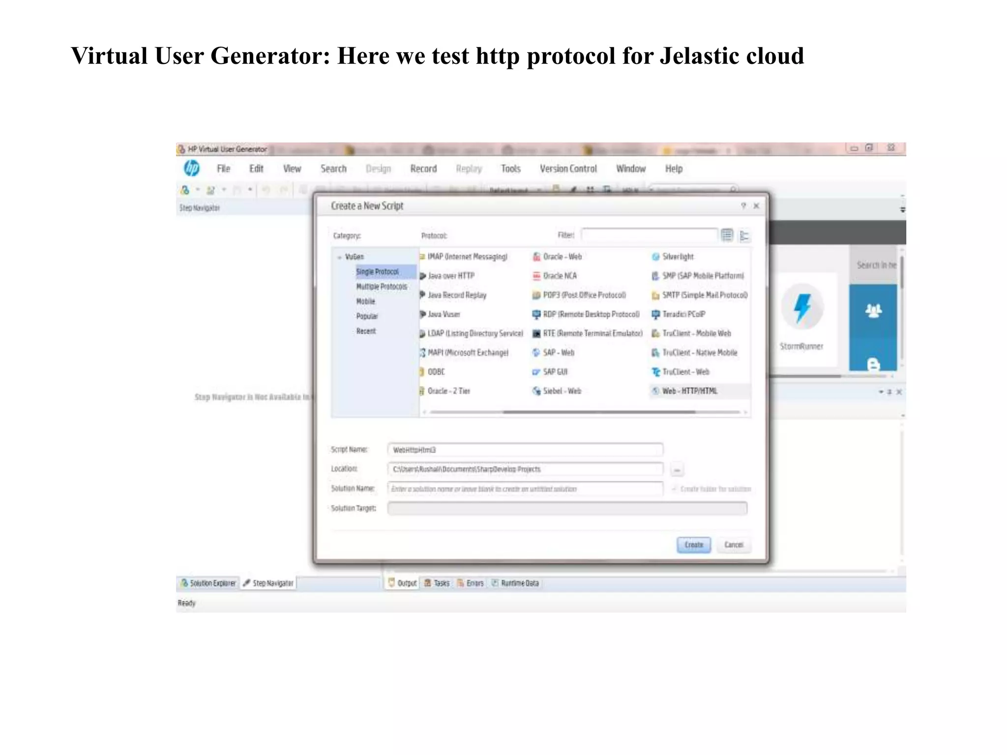This screenshot has width=1007, height=755.
Task: Open the Edit menu
Action: (256, 169)
